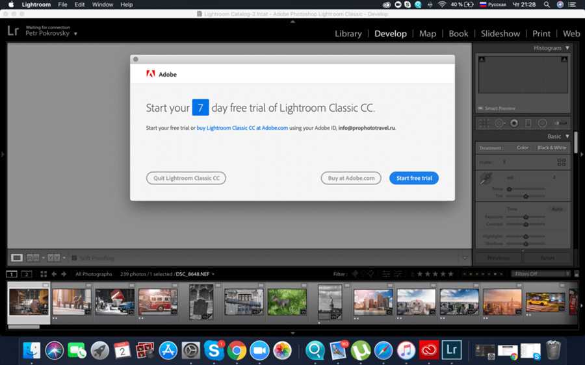585x365 pixels.
Task: Hide the right panel arrow
Action: [582, 154]
